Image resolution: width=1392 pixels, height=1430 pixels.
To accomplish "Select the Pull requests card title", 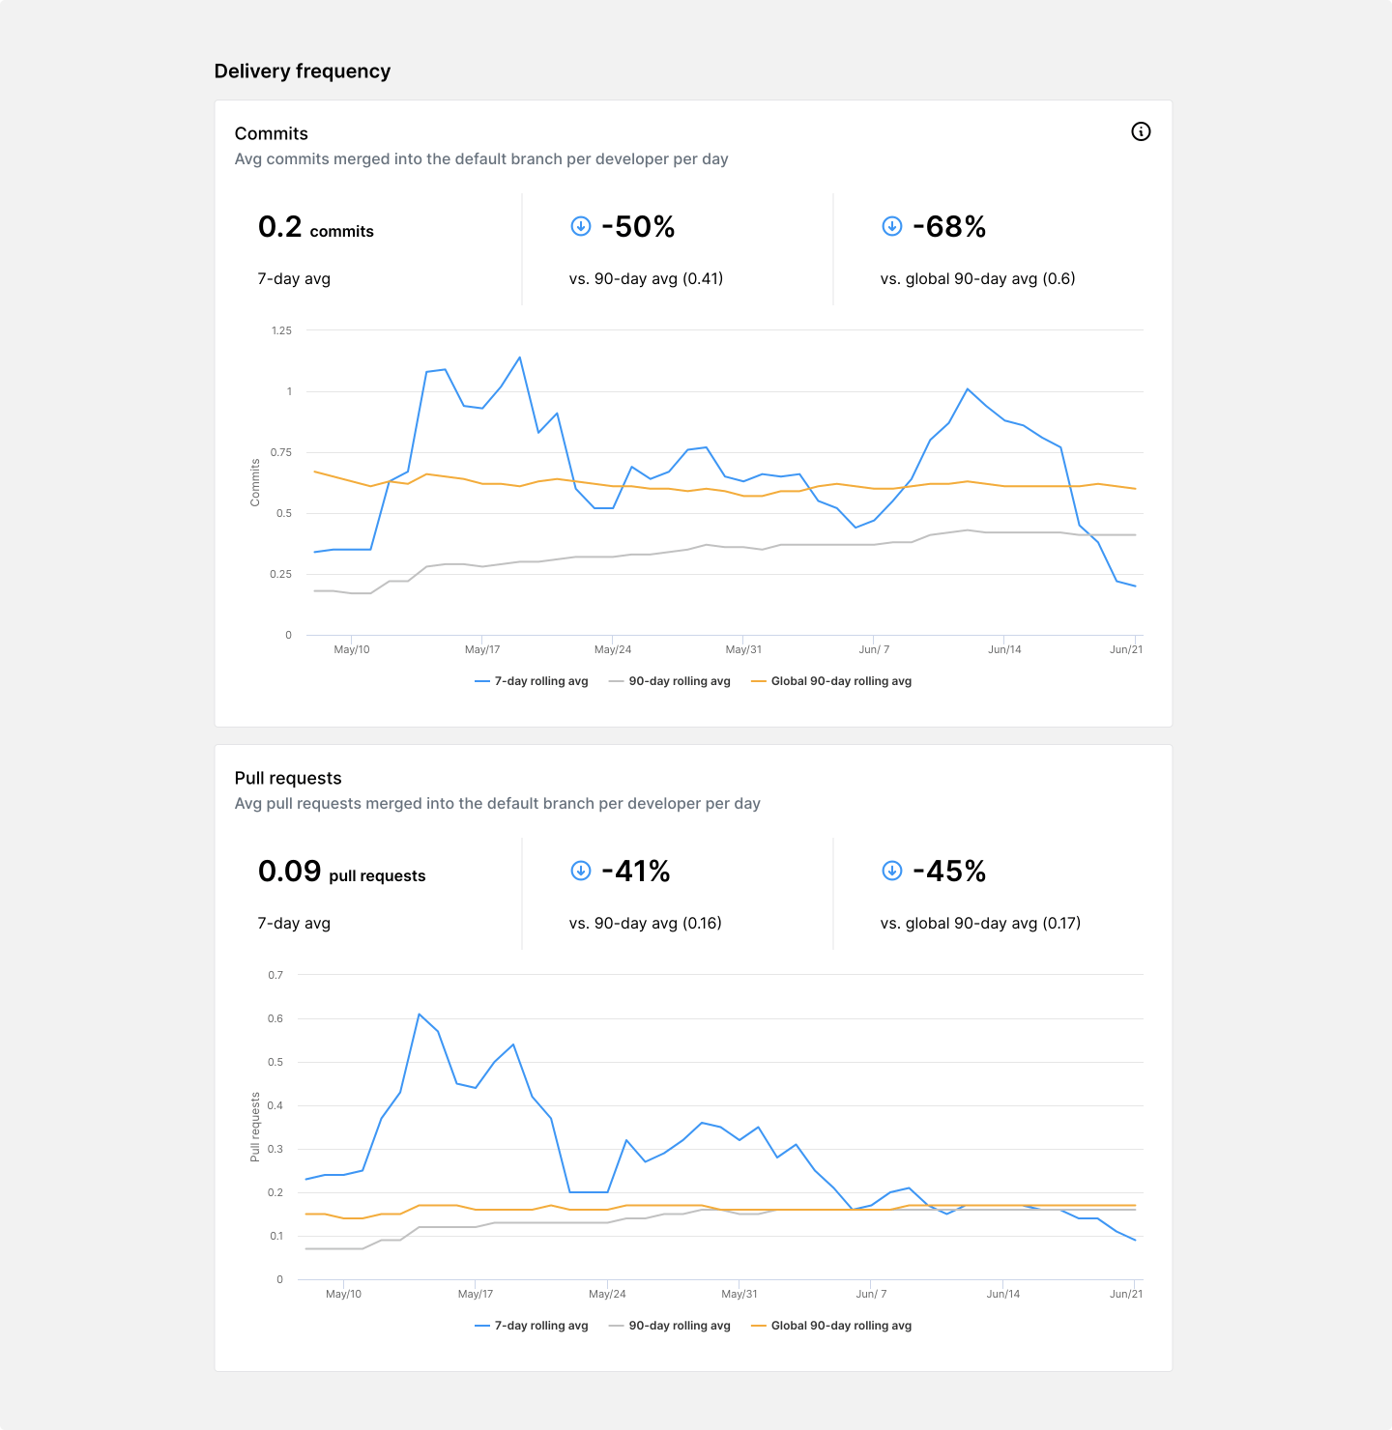I will (288, 778).
